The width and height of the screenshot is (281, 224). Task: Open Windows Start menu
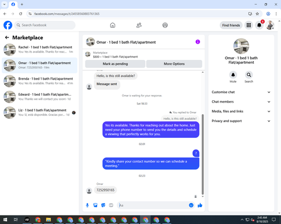coord(5,220)
